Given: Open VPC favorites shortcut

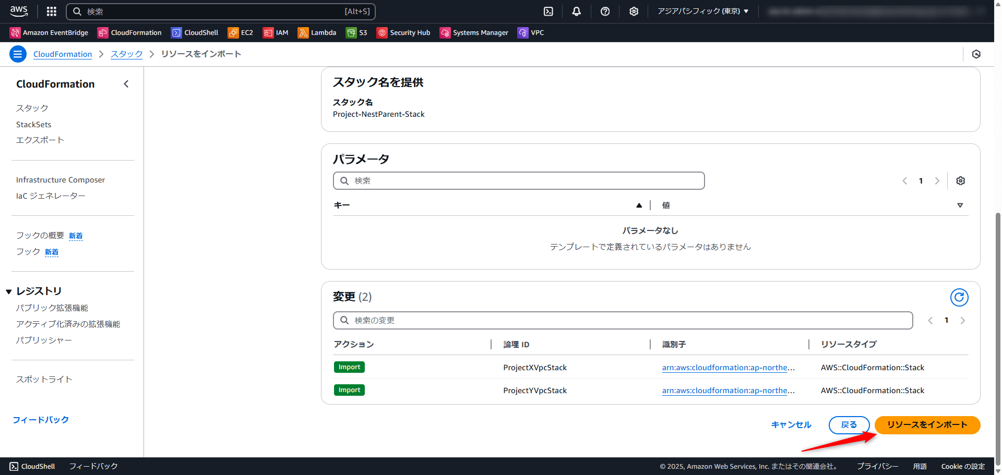Looking at the screenshot, I should tap(531, 32).
